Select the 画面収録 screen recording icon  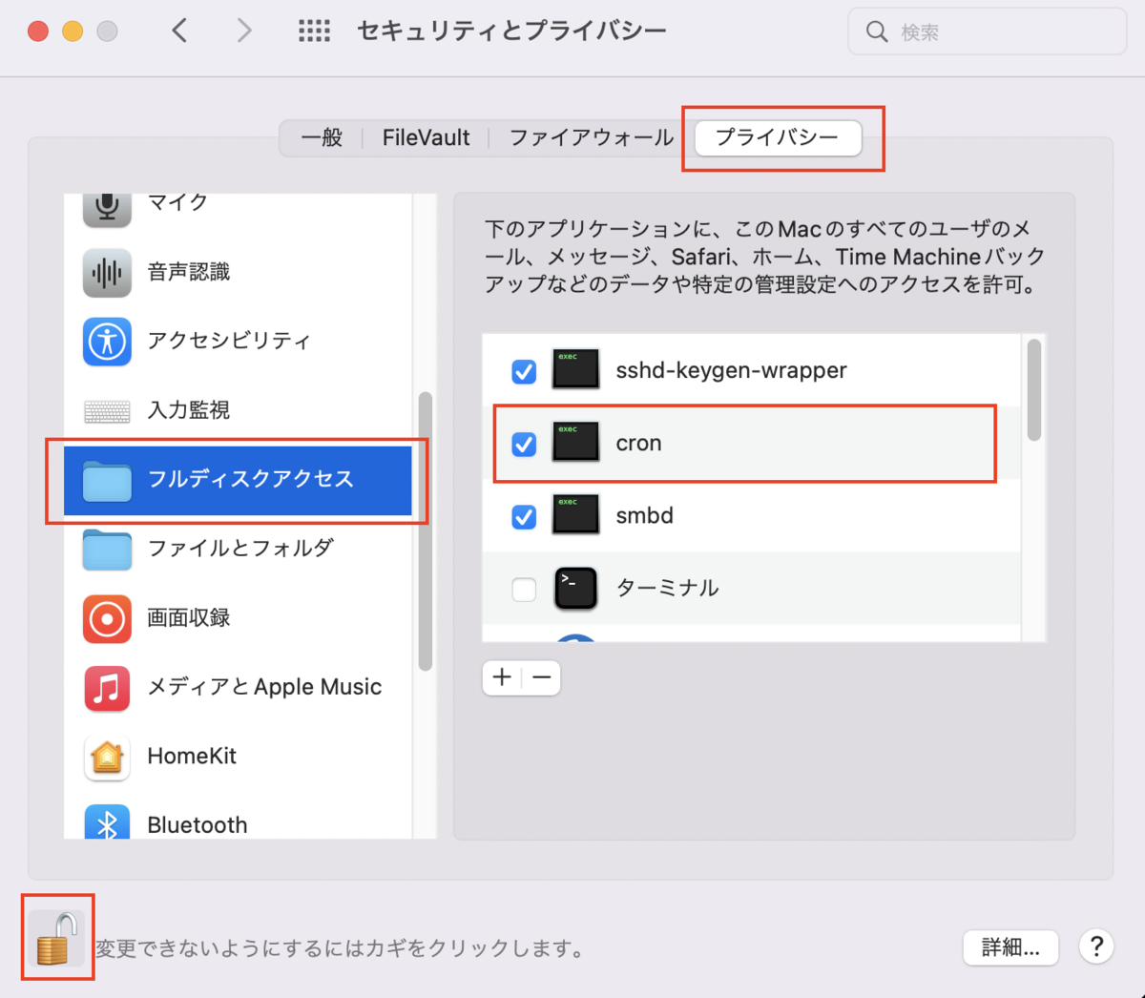point(107,618)
